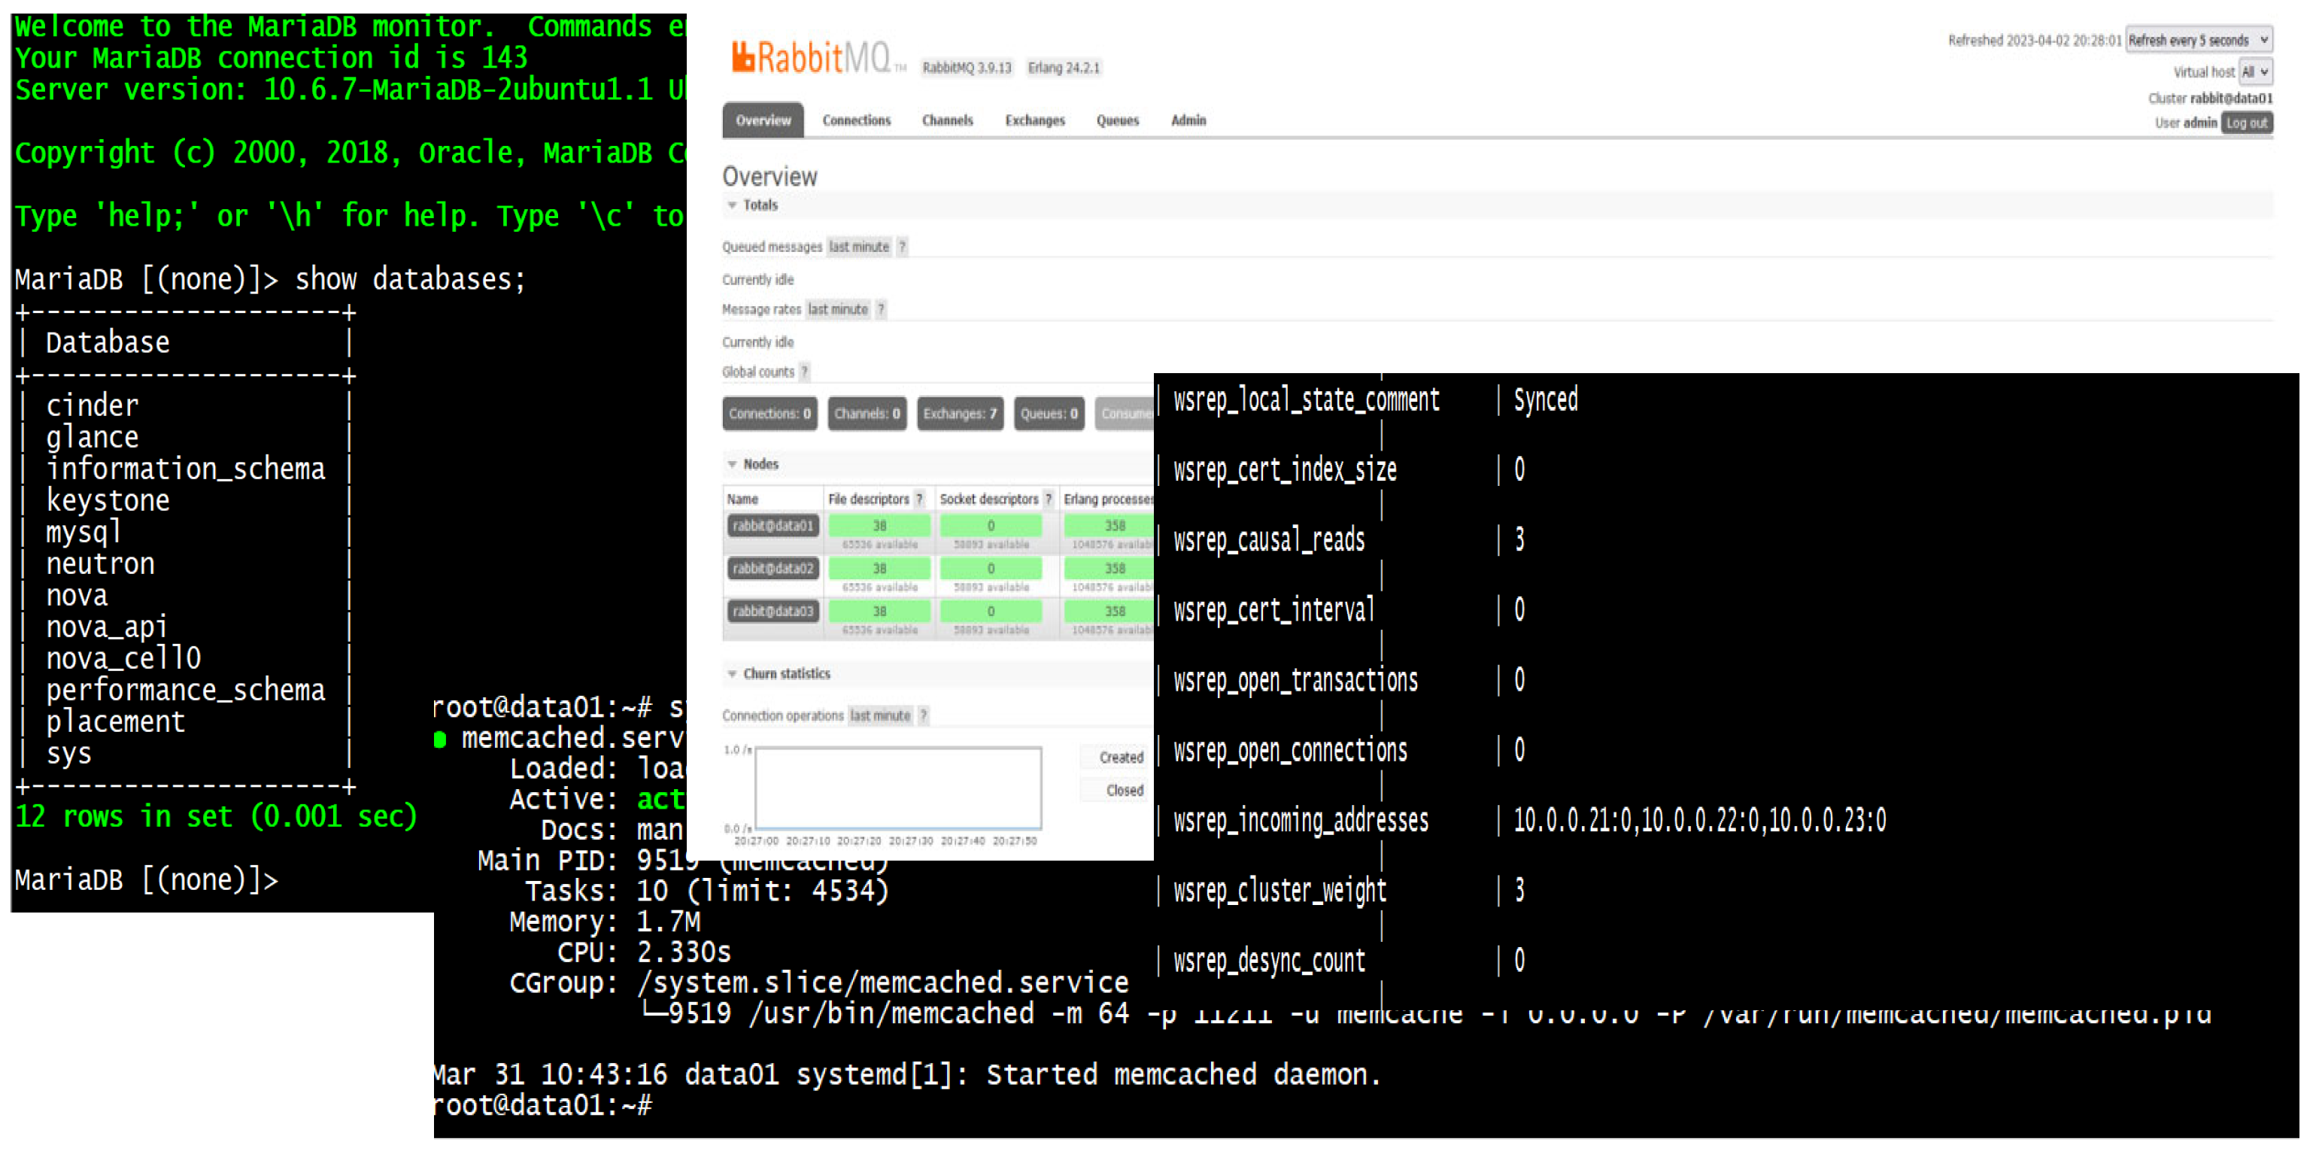Click help icon beside Message rates
The width and height of the screenshot is (2313, 1151).
[x=881, y=310]
